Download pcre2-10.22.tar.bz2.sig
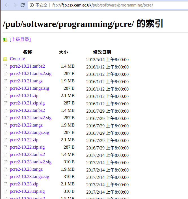Viewport: 188px width, 199px height. (x=31, y=118)
